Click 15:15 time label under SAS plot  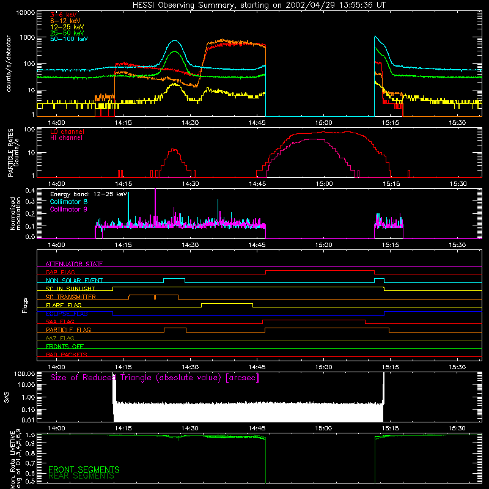[390, 428]
